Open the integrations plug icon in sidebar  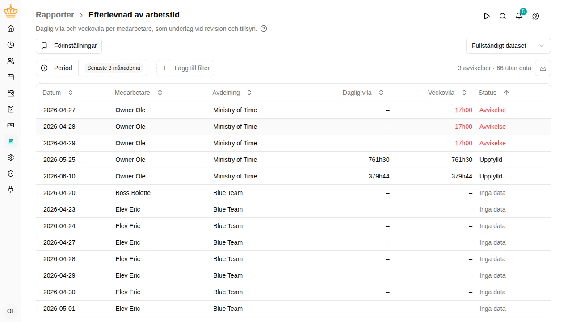coord(11,190)
